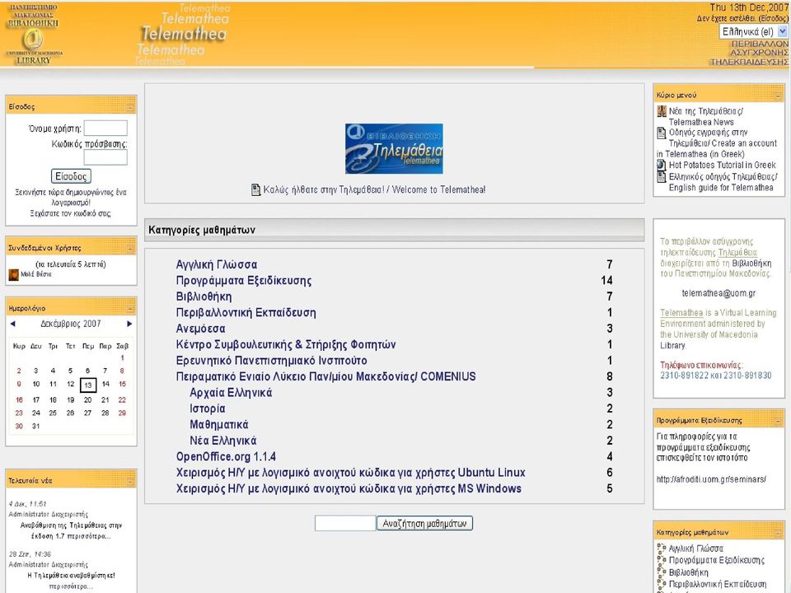Open the OpenOffice.org 1.1.4 category
The height and width of the screenshot is (593, 791).
tap(226, 457)
